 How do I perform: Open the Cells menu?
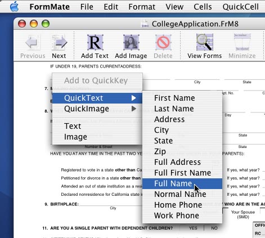[x=203, y=7]
